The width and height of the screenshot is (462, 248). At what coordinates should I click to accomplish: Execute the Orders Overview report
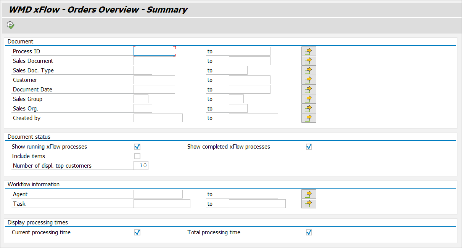tap(10, 25)
